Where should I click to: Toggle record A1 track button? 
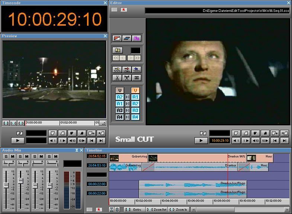135,97
